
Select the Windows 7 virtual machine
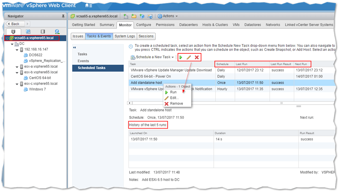[37, 90]
